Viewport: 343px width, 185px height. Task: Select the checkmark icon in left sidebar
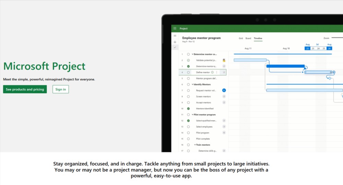click(x=175, y=47)
